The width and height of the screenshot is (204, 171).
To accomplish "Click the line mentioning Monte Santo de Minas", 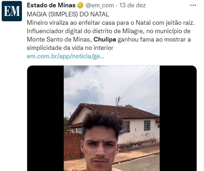I will (109, 39).
